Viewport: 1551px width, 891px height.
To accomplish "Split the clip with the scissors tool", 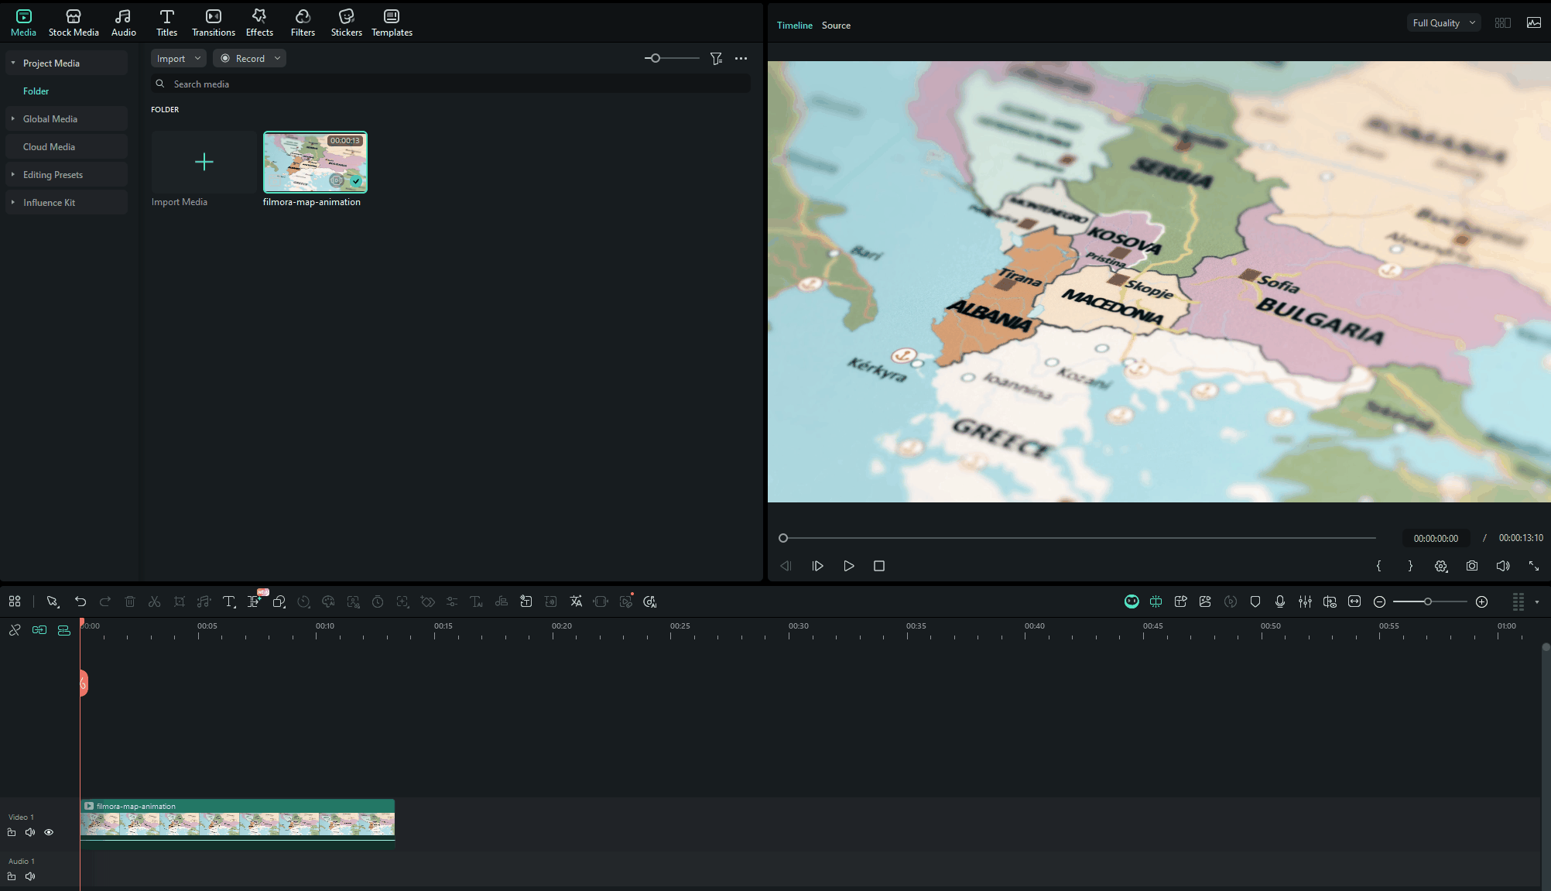I will (x=154, y=601).
